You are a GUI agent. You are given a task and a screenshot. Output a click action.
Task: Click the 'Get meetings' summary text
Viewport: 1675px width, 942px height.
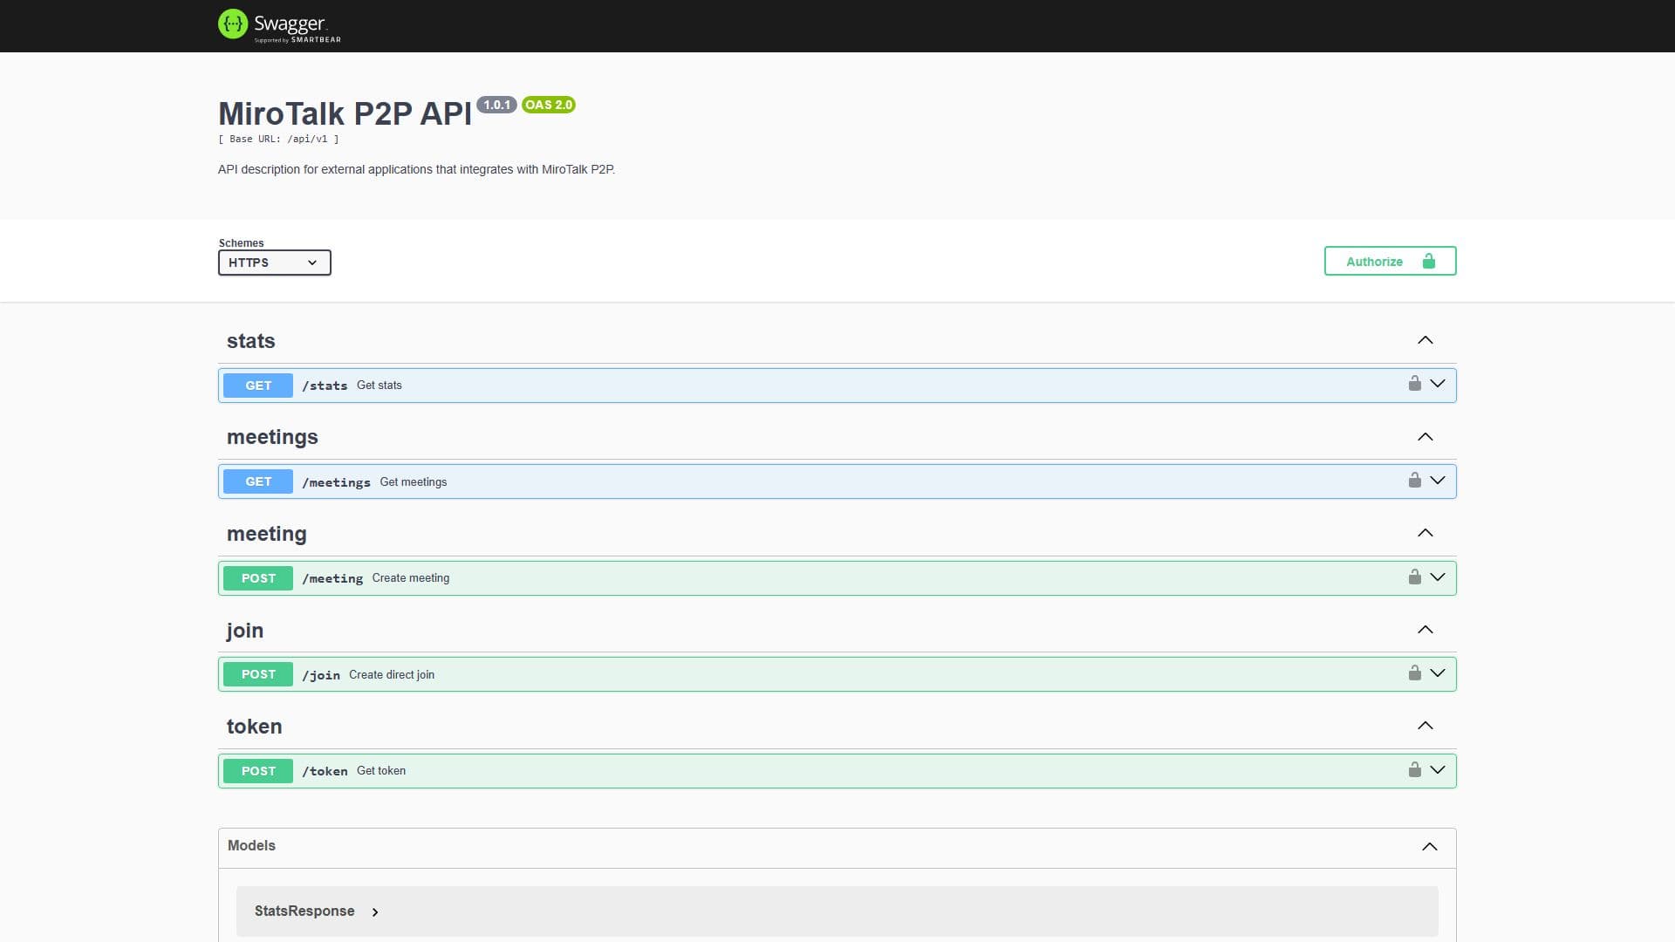[x=414, y=481]
